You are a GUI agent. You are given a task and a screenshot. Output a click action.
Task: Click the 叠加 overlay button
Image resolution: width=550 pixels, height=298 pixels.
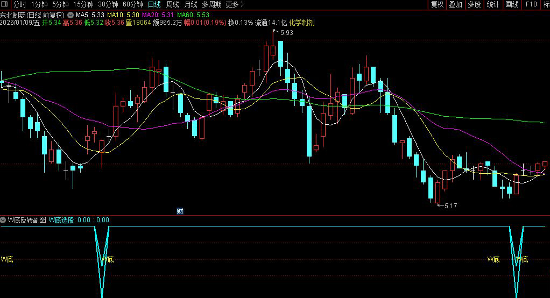[x=455, y=4]
